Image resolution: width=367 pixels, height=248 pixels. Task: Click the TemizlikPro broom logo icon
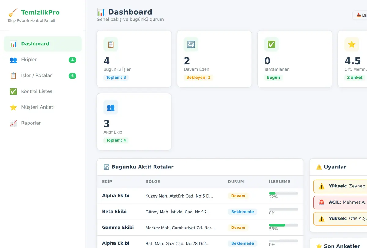tap(13, 13)
